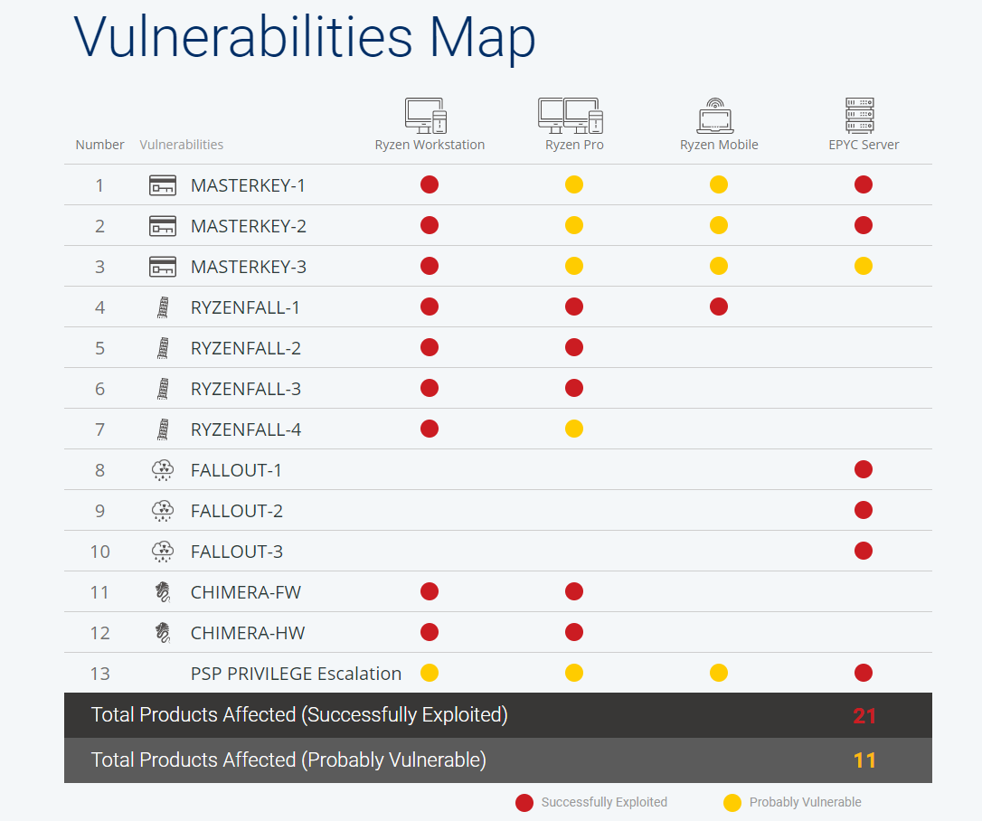Click the MASTERKEY-1 key card icon

(163, 185)
